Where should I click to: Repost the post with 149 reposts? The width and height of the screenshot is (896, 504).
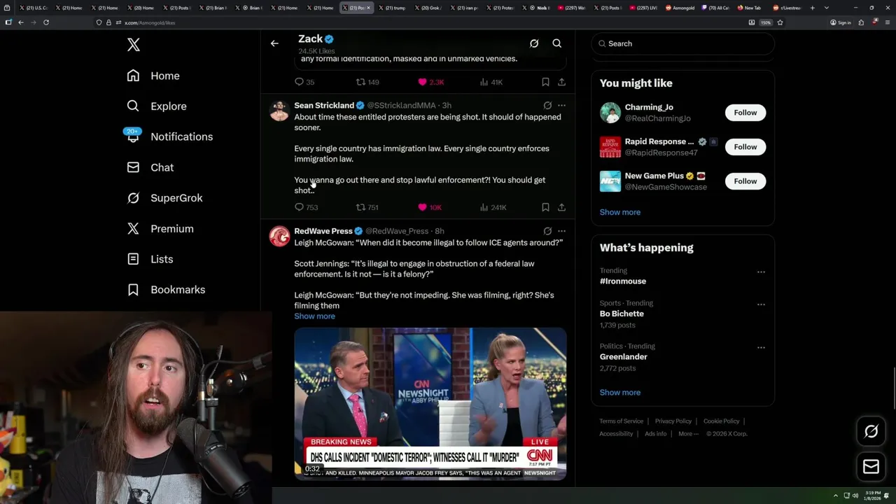367,82
